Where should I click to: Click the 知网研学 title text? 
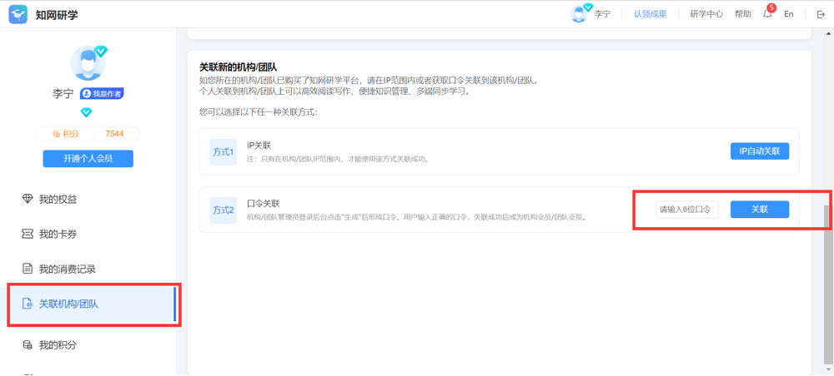tap(57, 15)
